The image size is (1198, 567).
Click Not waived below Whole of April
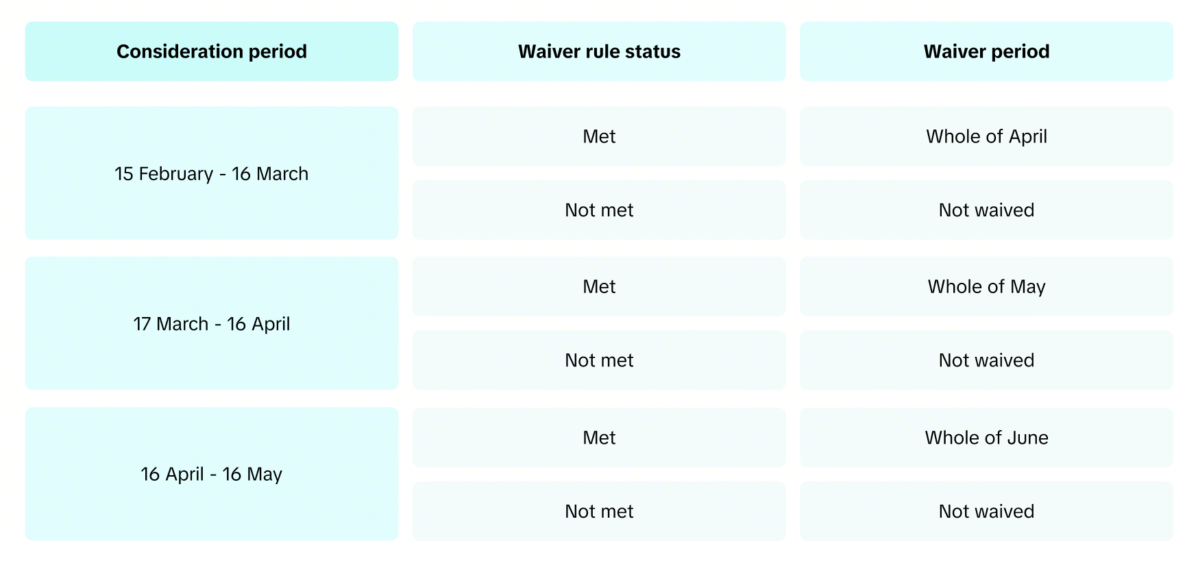[986, 210]
